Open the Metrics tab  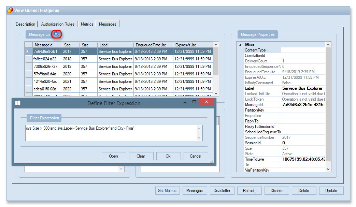point(87,24)
